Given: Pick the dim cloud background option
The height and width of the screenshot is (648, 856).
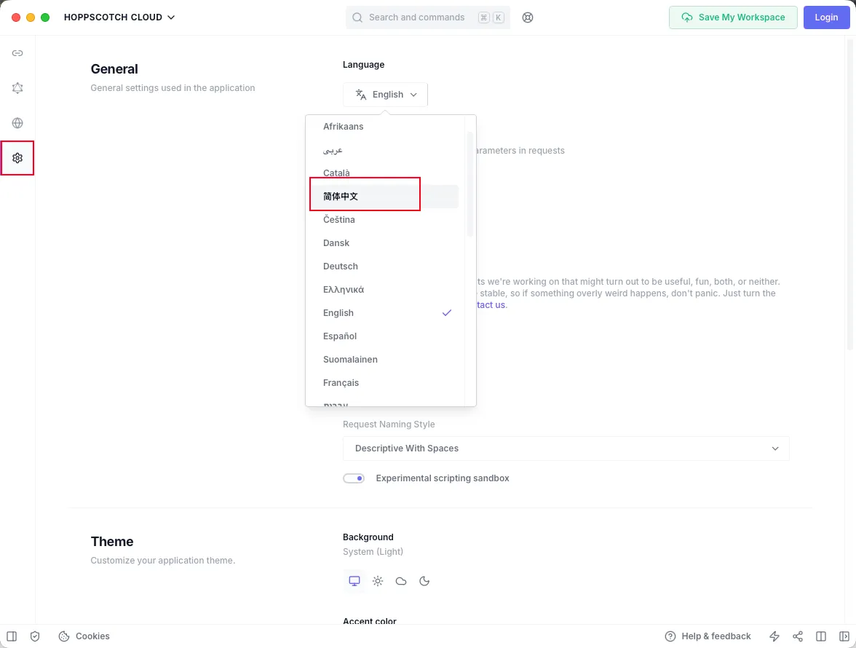Looking at the screenshot, I should 401,581.
